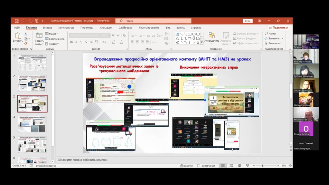The width and height of the screenshot is (329, 185).
Task: Click the Вход sign-in button
Action: [248, 21]
